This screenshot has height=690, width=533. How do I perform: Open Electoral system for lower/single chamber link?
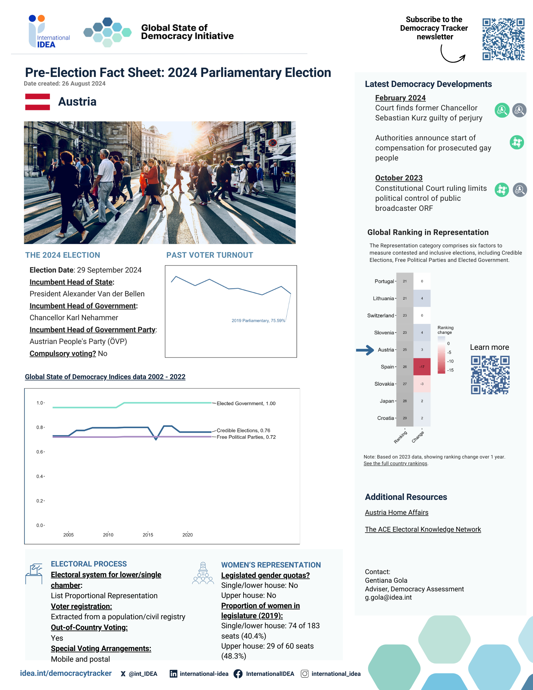point(106,580)
